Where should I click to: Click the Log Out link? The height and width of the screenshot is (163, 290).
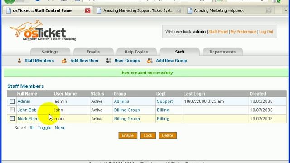coord(266,32)
